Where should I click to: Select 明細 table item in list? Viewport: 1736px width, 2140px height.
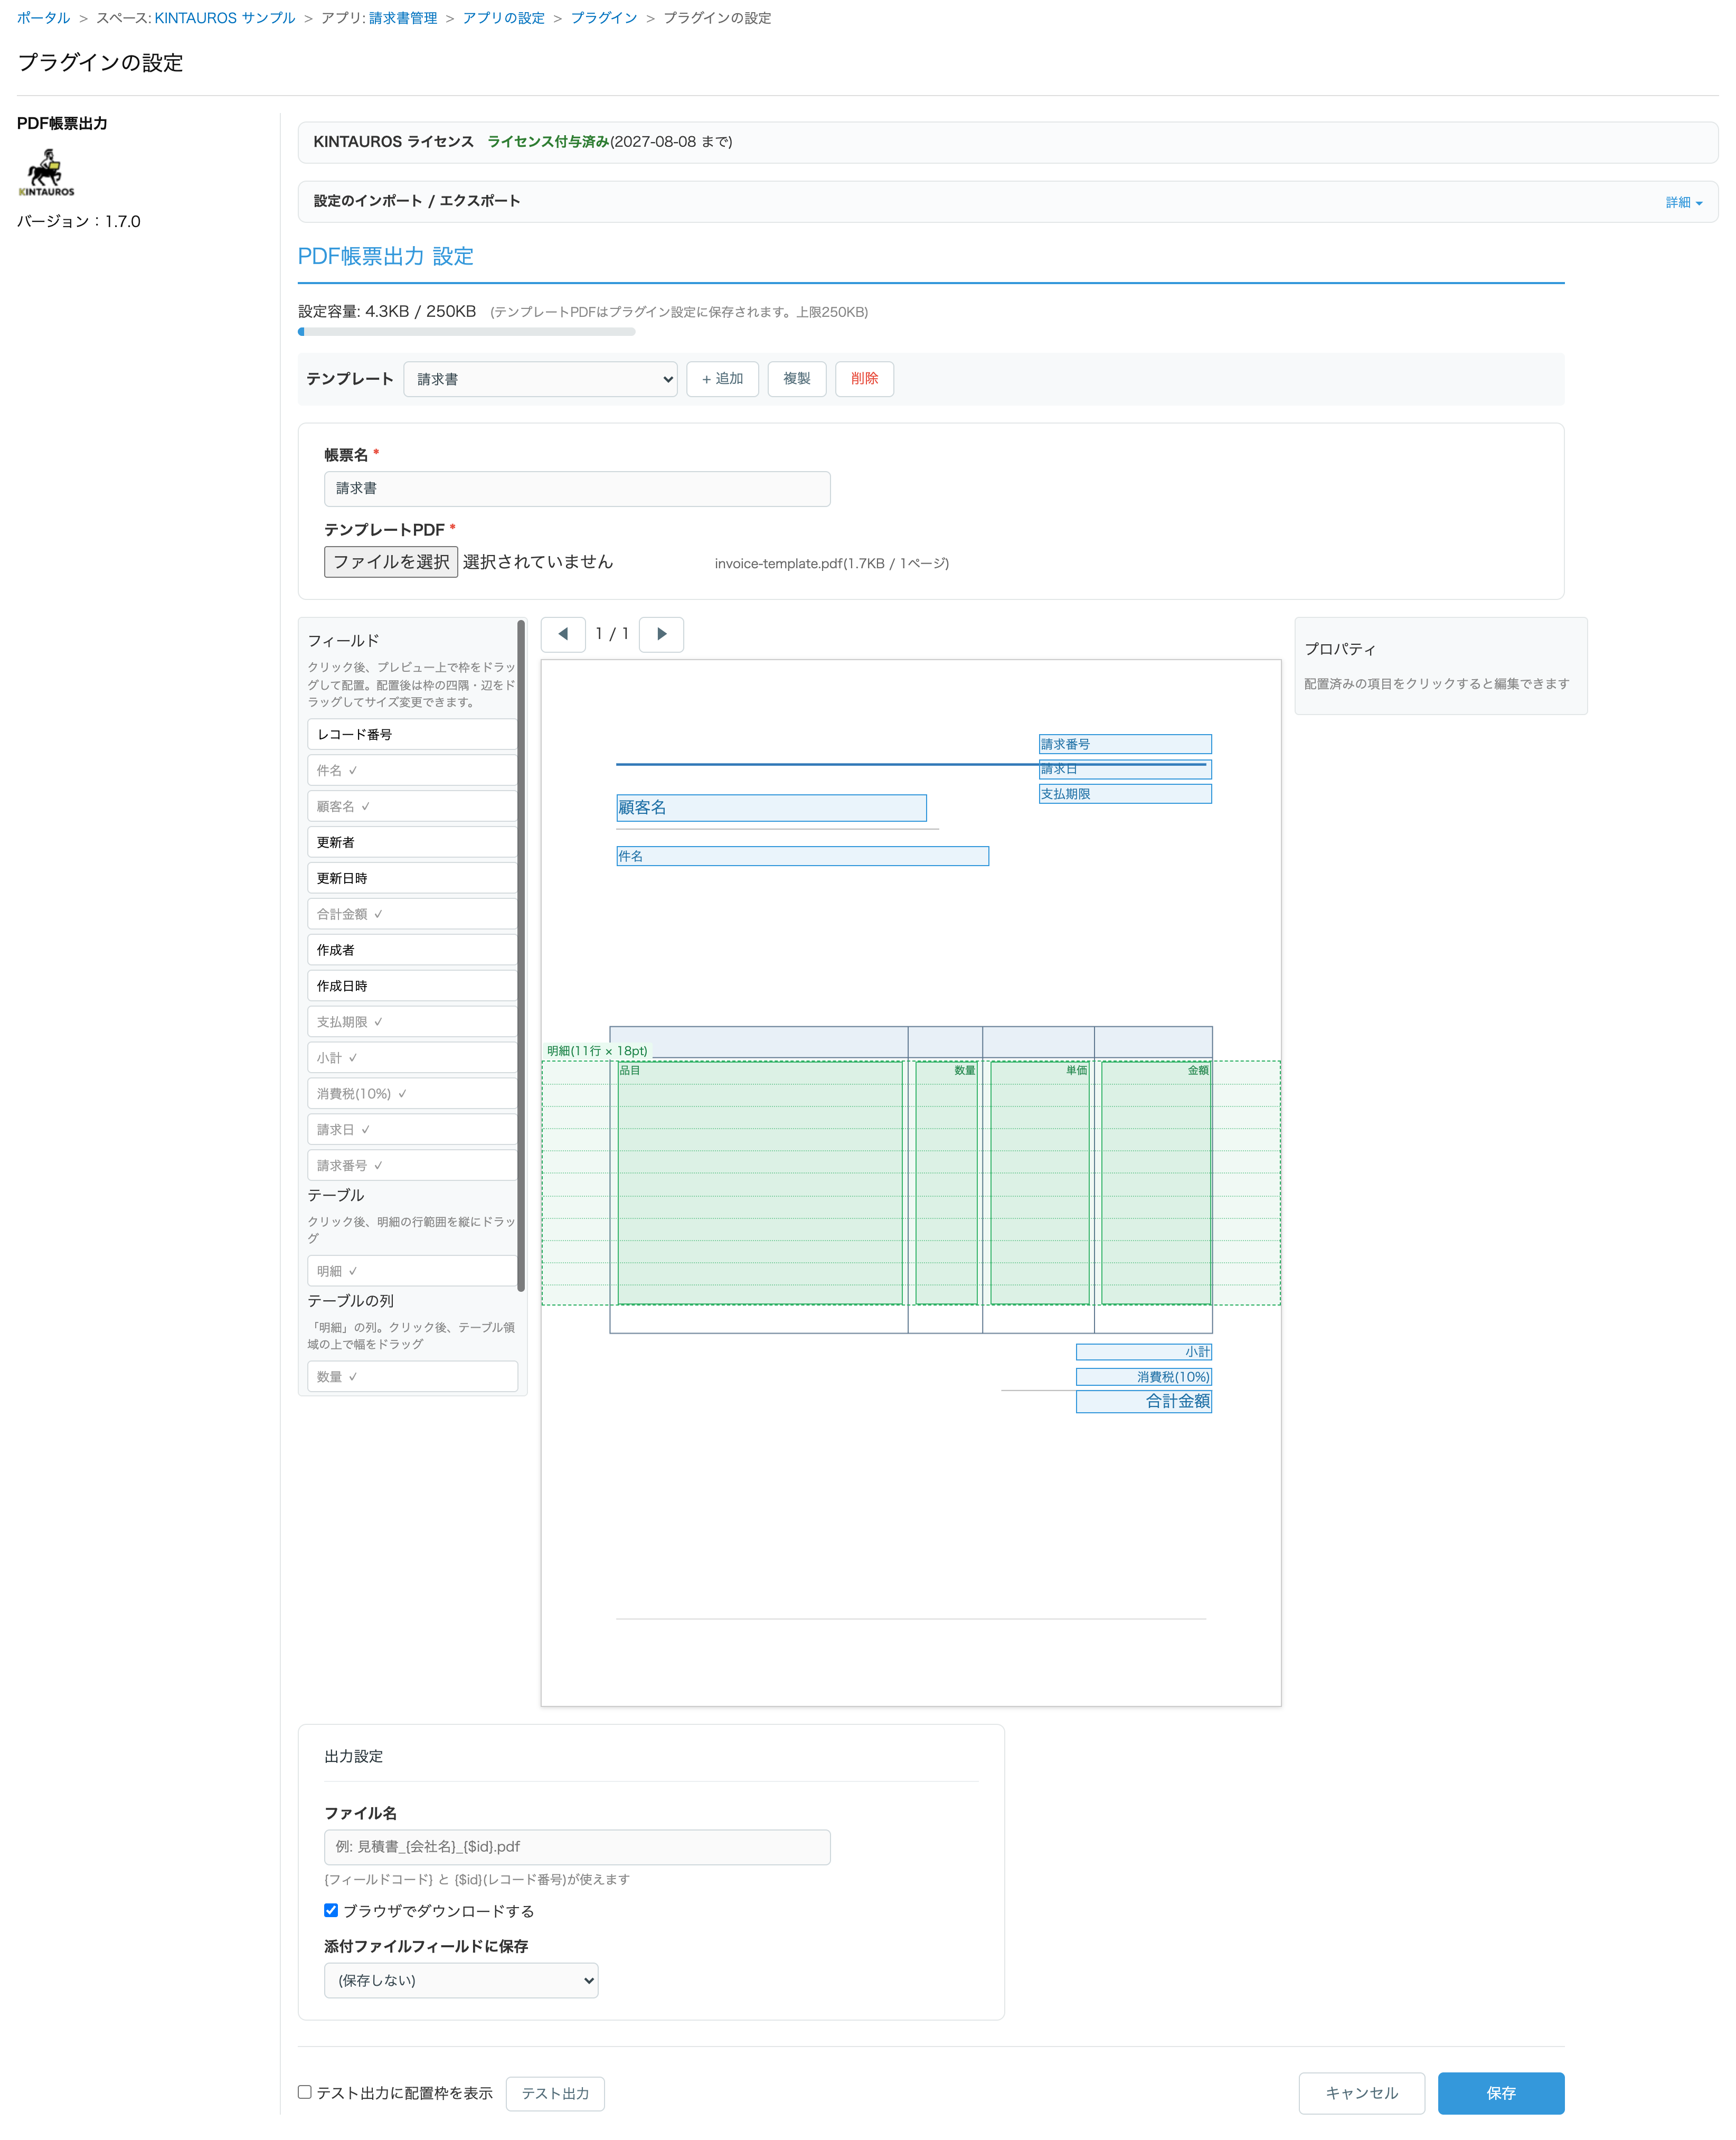point(412,1271)
